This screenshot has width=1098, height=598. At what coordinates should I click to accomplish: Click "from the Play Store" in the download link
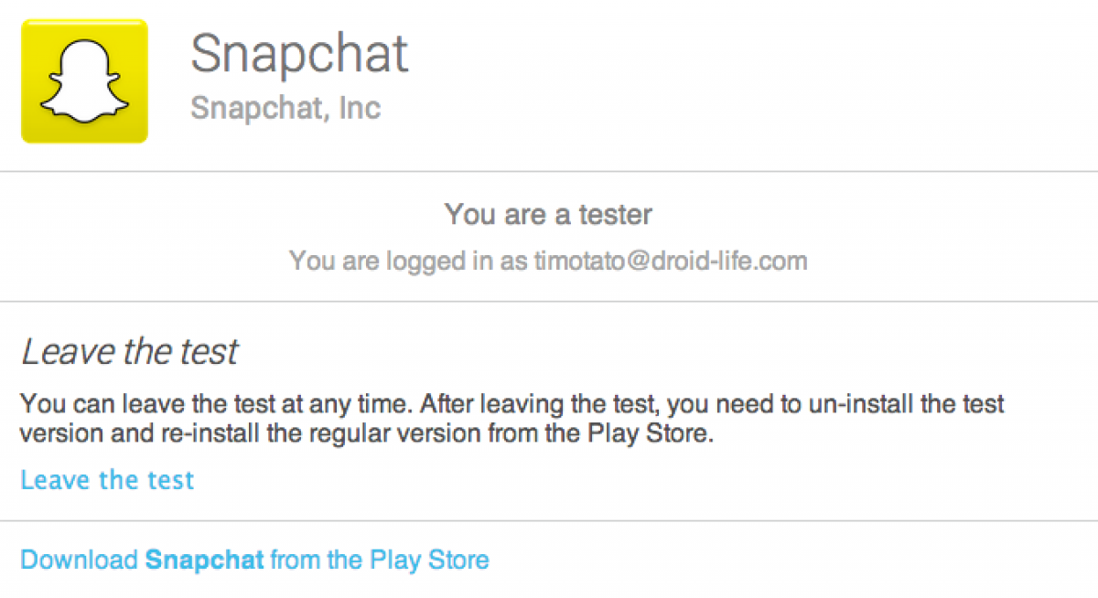[380, 560]
